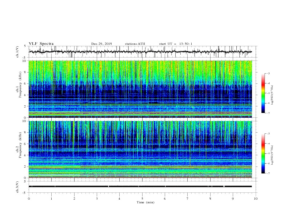Click the log(PSD) label beside ch.1 color bar
Image resolution: width=288 pixels, height=223 pixels.
click(272, 95)
